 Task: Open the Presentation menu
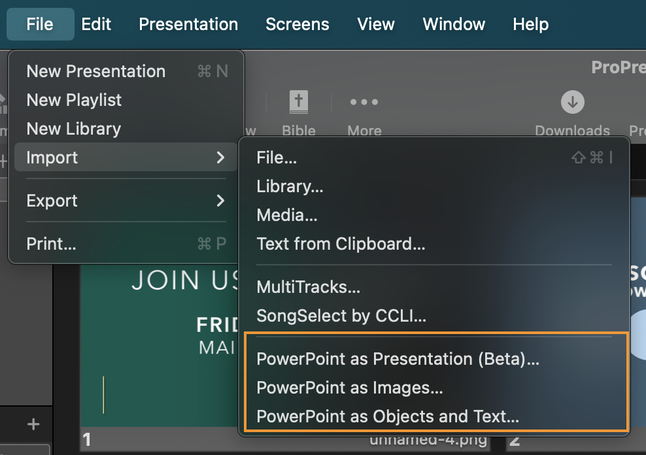tap(188, 24)
